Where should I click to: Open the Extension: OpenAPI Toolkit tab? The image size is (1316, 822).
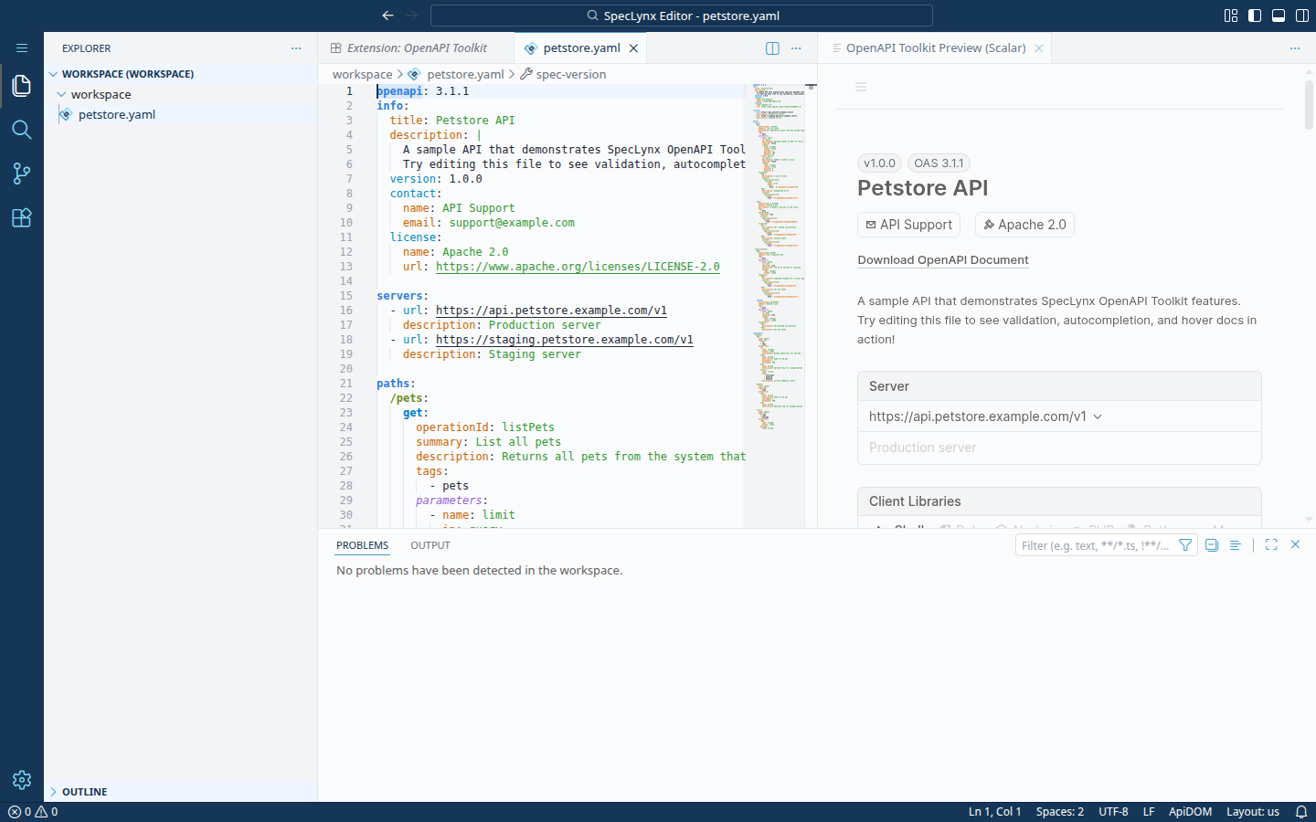coord(416,47)
